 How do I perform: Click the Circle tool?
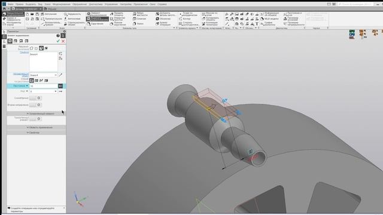pos(72,14)
